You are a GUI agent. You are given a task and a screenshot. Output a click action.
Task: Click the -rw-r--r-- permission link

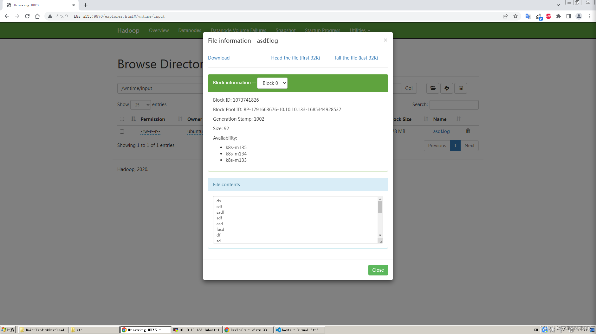pos(151,131)
